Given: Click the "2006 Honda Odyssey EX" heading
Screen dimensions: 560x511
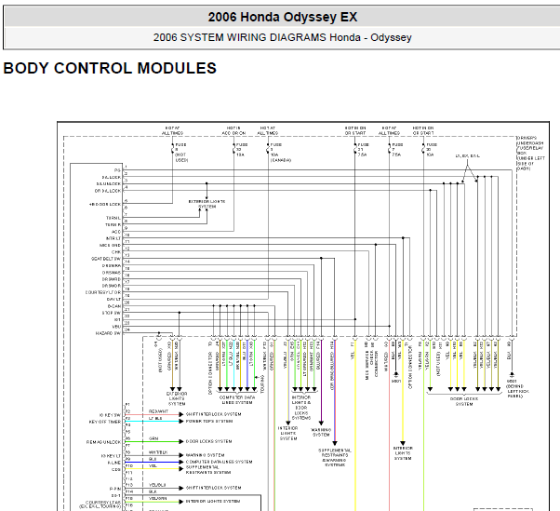Looking at the screenshot, I should pos(283,17).
